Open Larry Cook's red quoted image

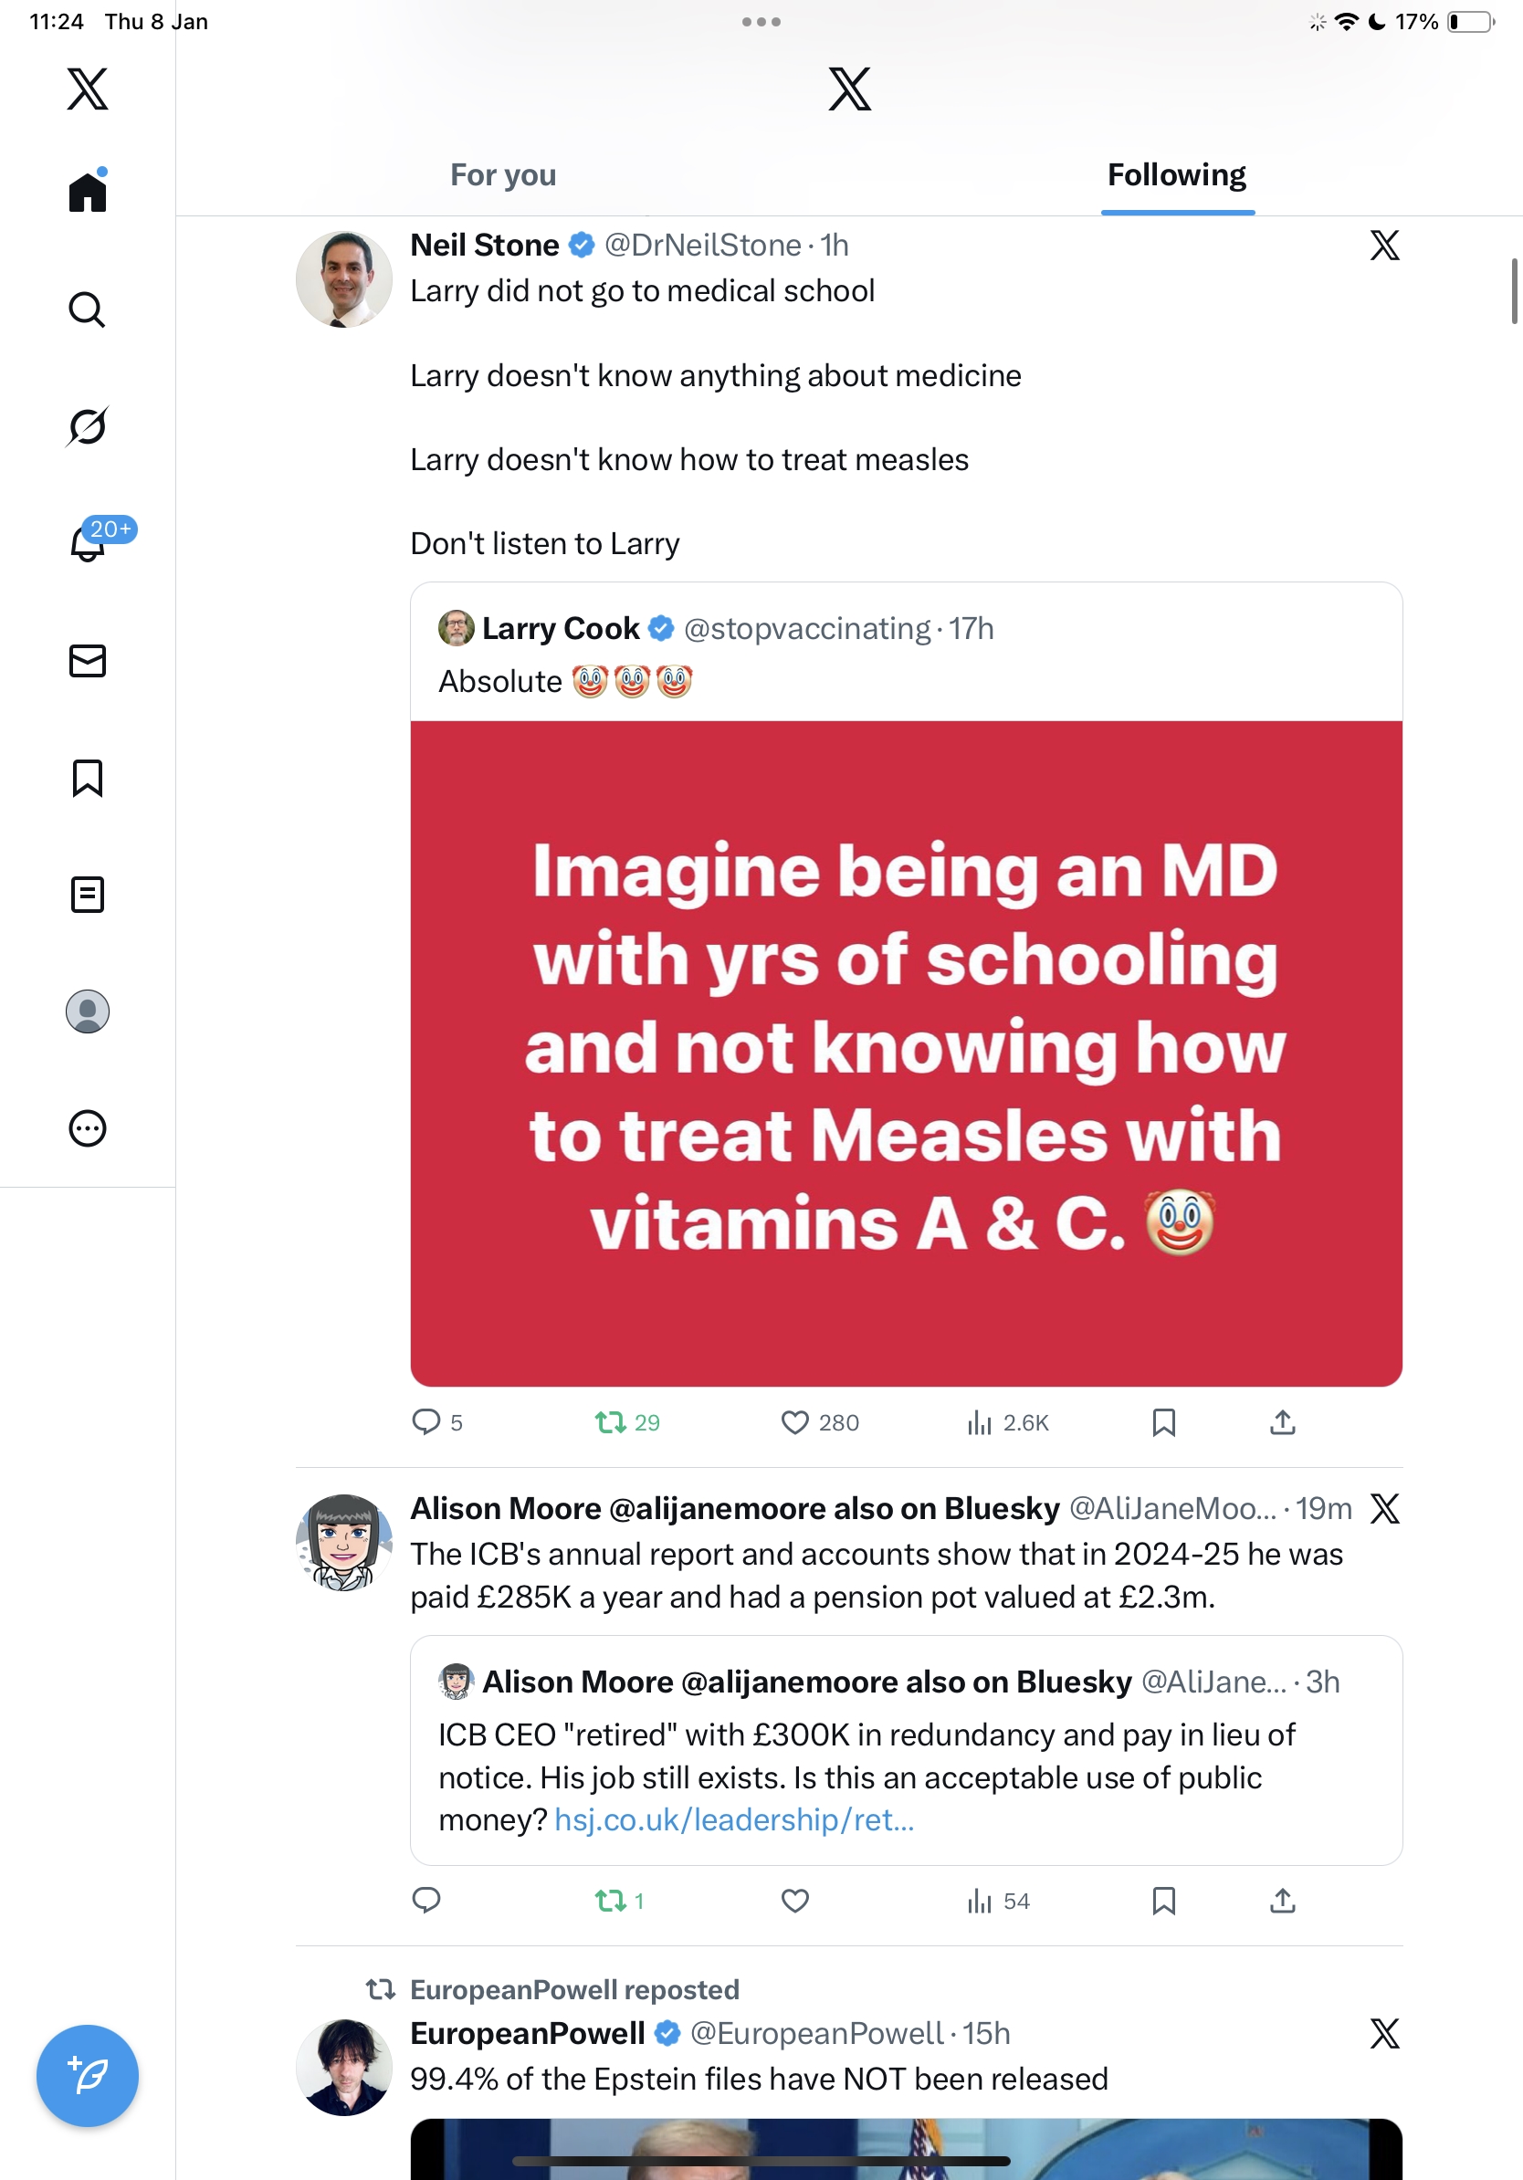point(906,1052)
